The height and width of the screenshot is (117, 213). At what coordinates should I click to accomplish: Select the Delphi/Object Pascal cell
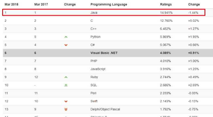pos(105,109)
